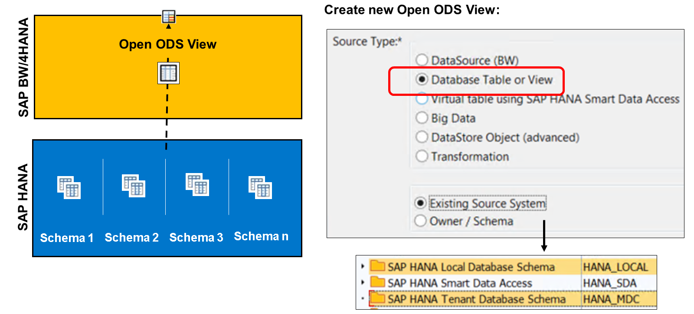
Task: Click folder icon of SAP HANA Local Database Schema
Action: (x=378, y=266)
